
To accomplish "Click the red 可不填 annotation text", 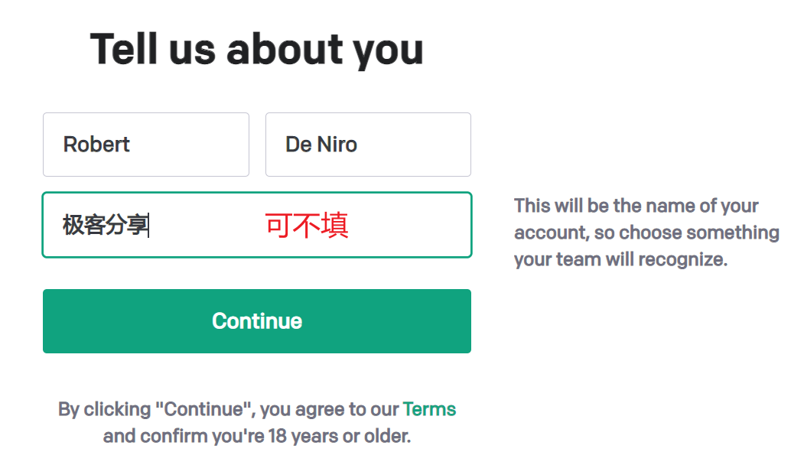I will (x=307, y=225).
